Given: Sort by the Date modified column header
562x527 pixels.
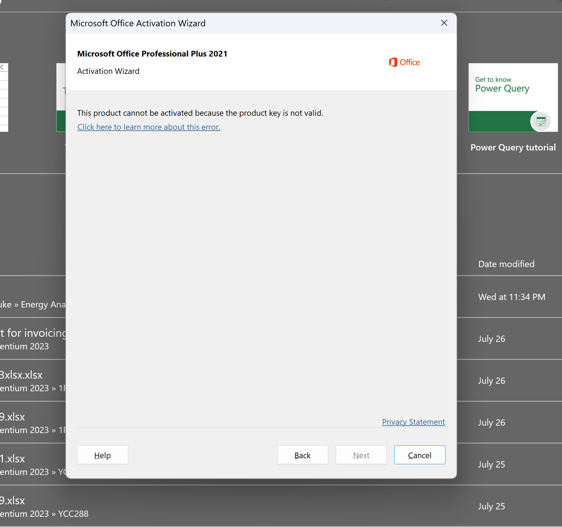Looking at the screenshot, I should [x=506, y=264].
